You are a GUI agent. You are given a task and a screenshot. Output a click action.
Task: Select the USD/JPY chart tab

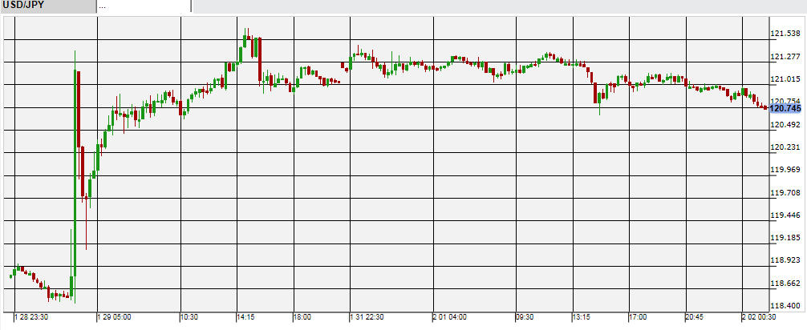coord(47,6)
